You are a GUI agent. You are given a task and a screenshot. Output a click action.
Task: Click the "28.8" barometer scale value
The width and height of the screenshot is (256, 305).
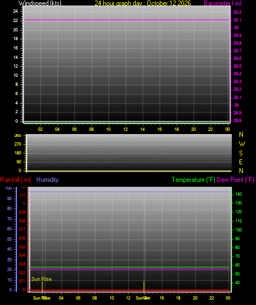pos(237,120)
